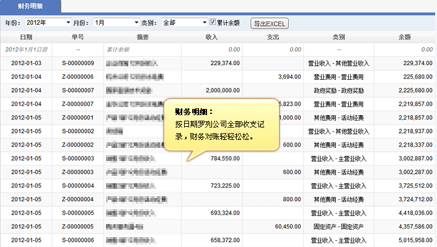Open the 类别 dropdown showing 全部
The height and width of the screenshot is (247, 437).
(x=185, y=22)
